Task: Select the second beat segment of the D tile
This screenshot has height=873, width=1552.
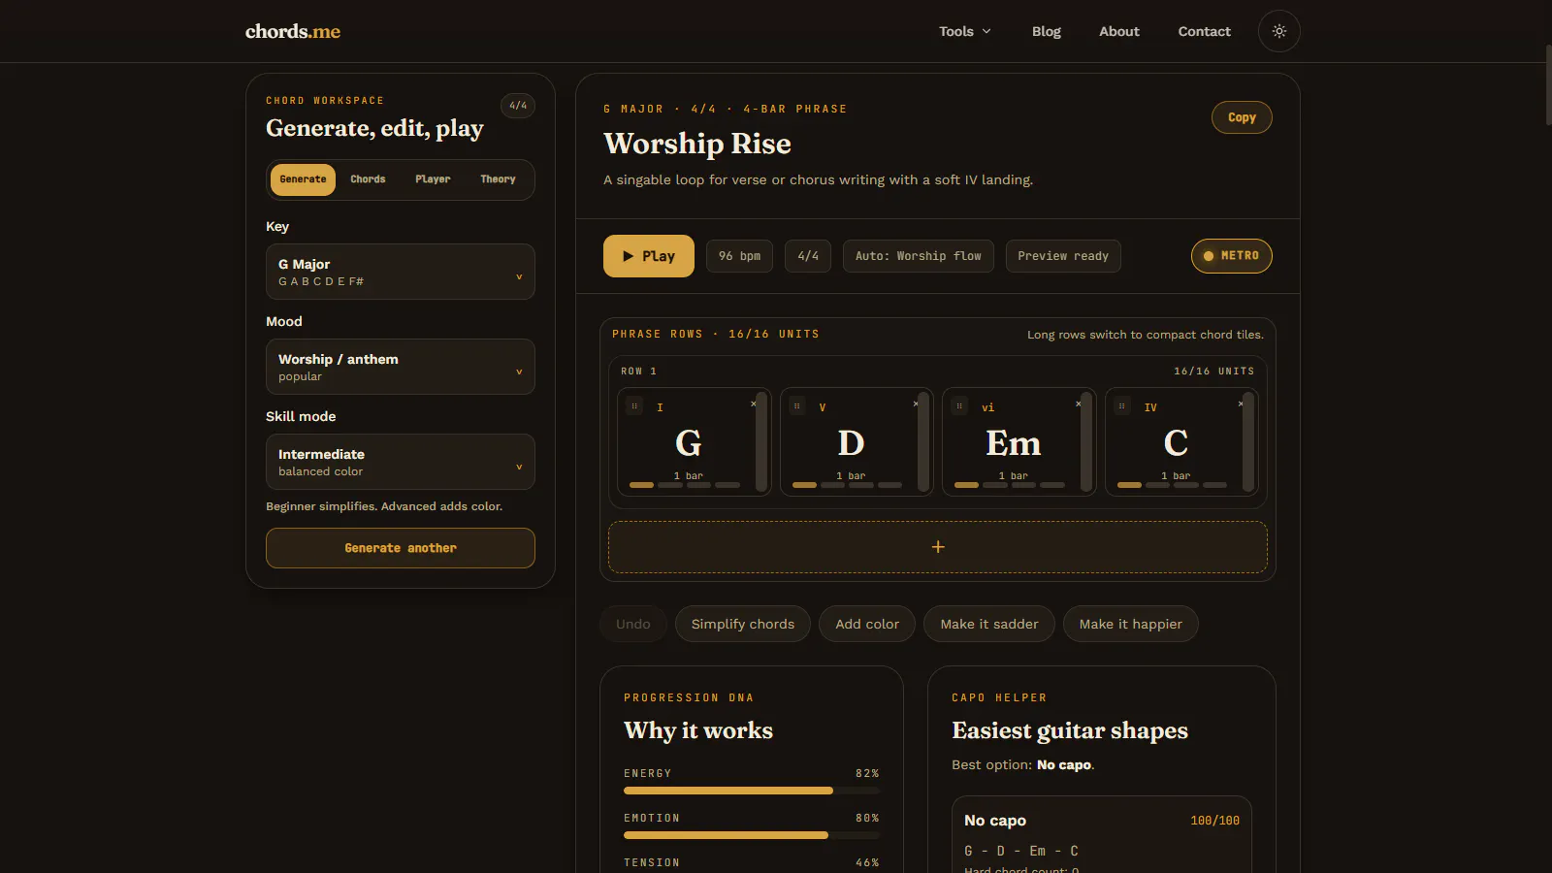Action: (833, 485)
